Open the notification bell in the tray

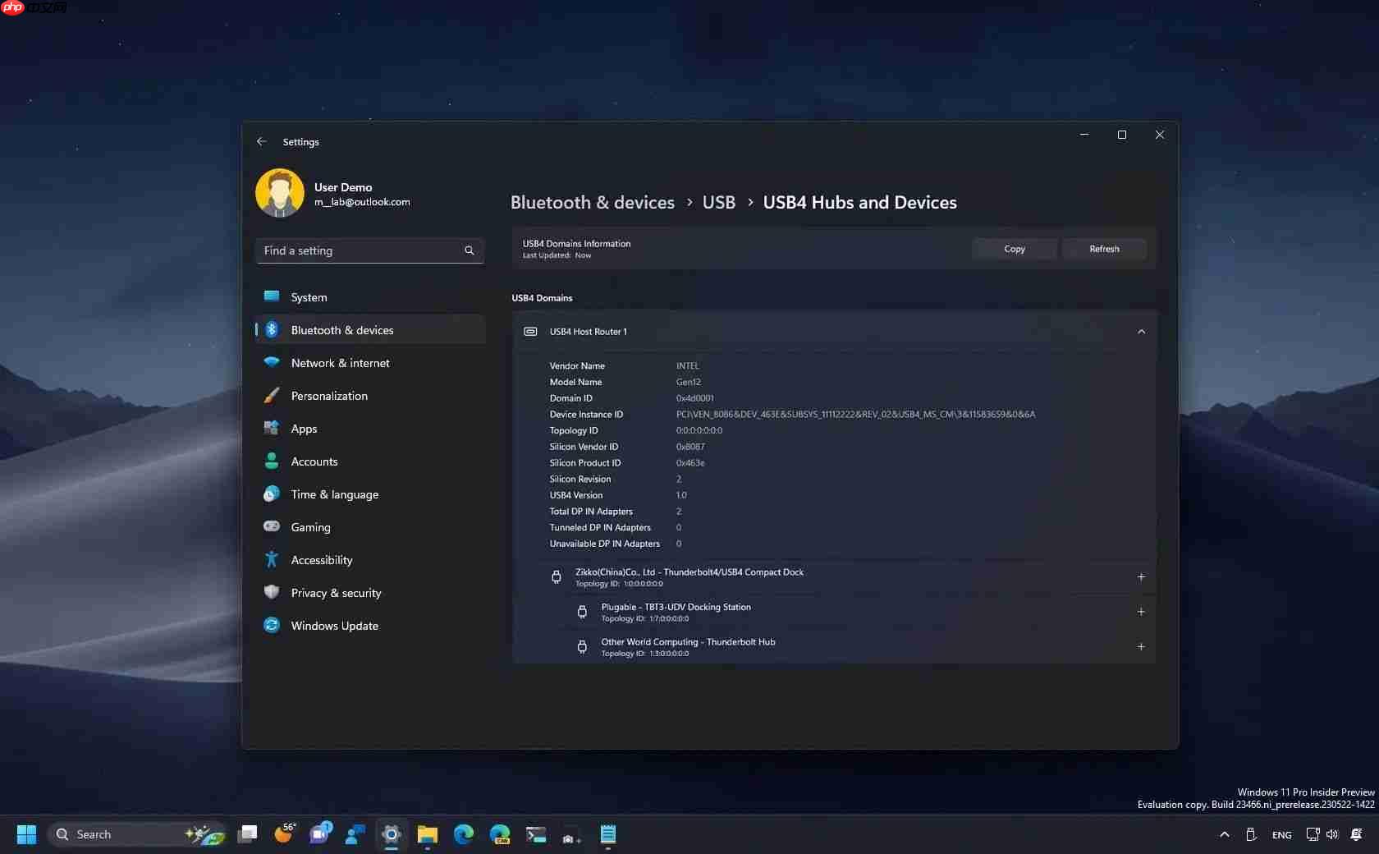1357,834
